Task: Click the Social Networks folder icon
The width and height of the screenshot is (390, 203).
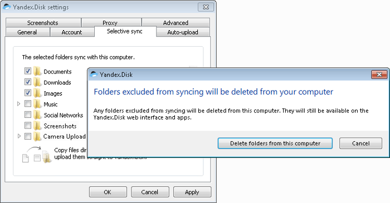Action: 37,115
